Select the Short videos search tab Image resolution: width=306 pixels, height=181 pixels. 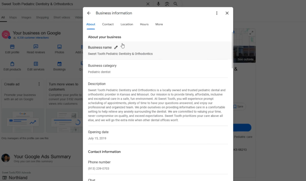[62, 17]
